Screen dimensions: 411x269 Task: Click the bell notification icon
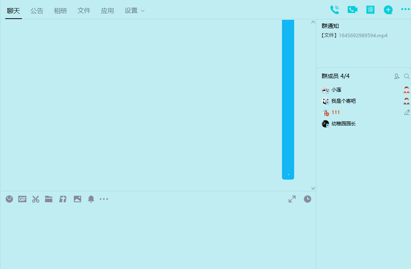91,199
